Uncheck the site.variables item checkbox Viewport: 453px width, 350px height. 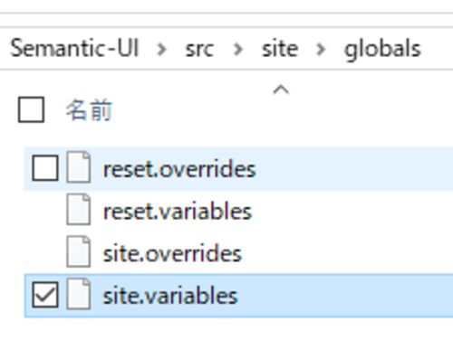[x=45, y=295]
